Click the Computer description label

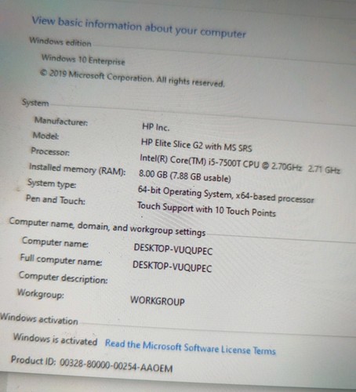click(63, 278)
